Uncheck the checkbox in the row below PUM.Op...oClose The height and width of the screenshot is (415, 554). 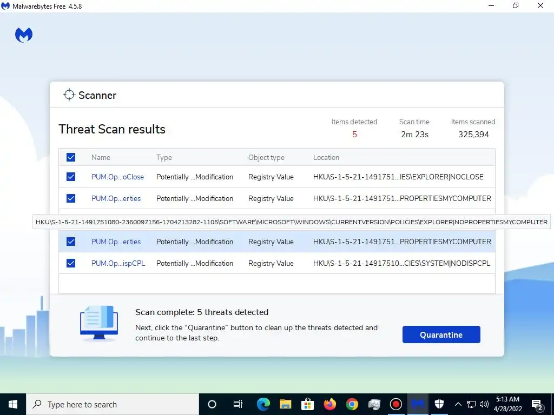click(71, 198)
